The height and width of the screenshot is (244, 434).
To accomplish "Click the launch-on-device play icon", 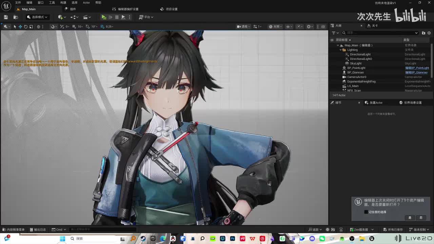I will (123, 17).
